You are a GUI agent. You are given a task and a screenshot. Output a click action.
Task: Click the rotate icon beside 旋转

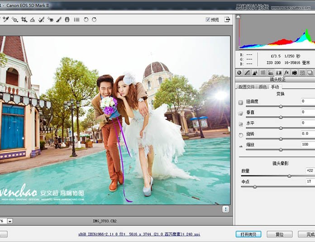tap(241, 135)
